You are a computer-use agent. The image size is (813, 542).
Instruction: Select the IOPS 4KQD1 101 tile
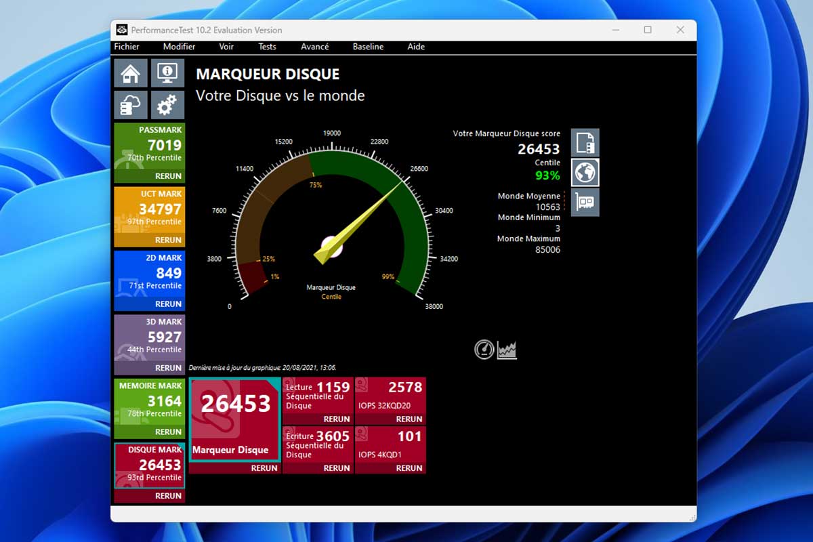pos(390,444)
